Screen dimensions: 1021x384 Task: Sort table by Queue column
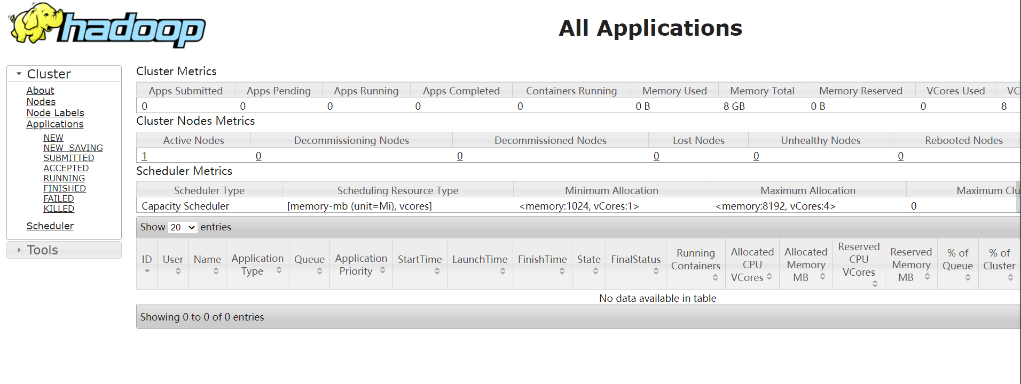[310, 264]
